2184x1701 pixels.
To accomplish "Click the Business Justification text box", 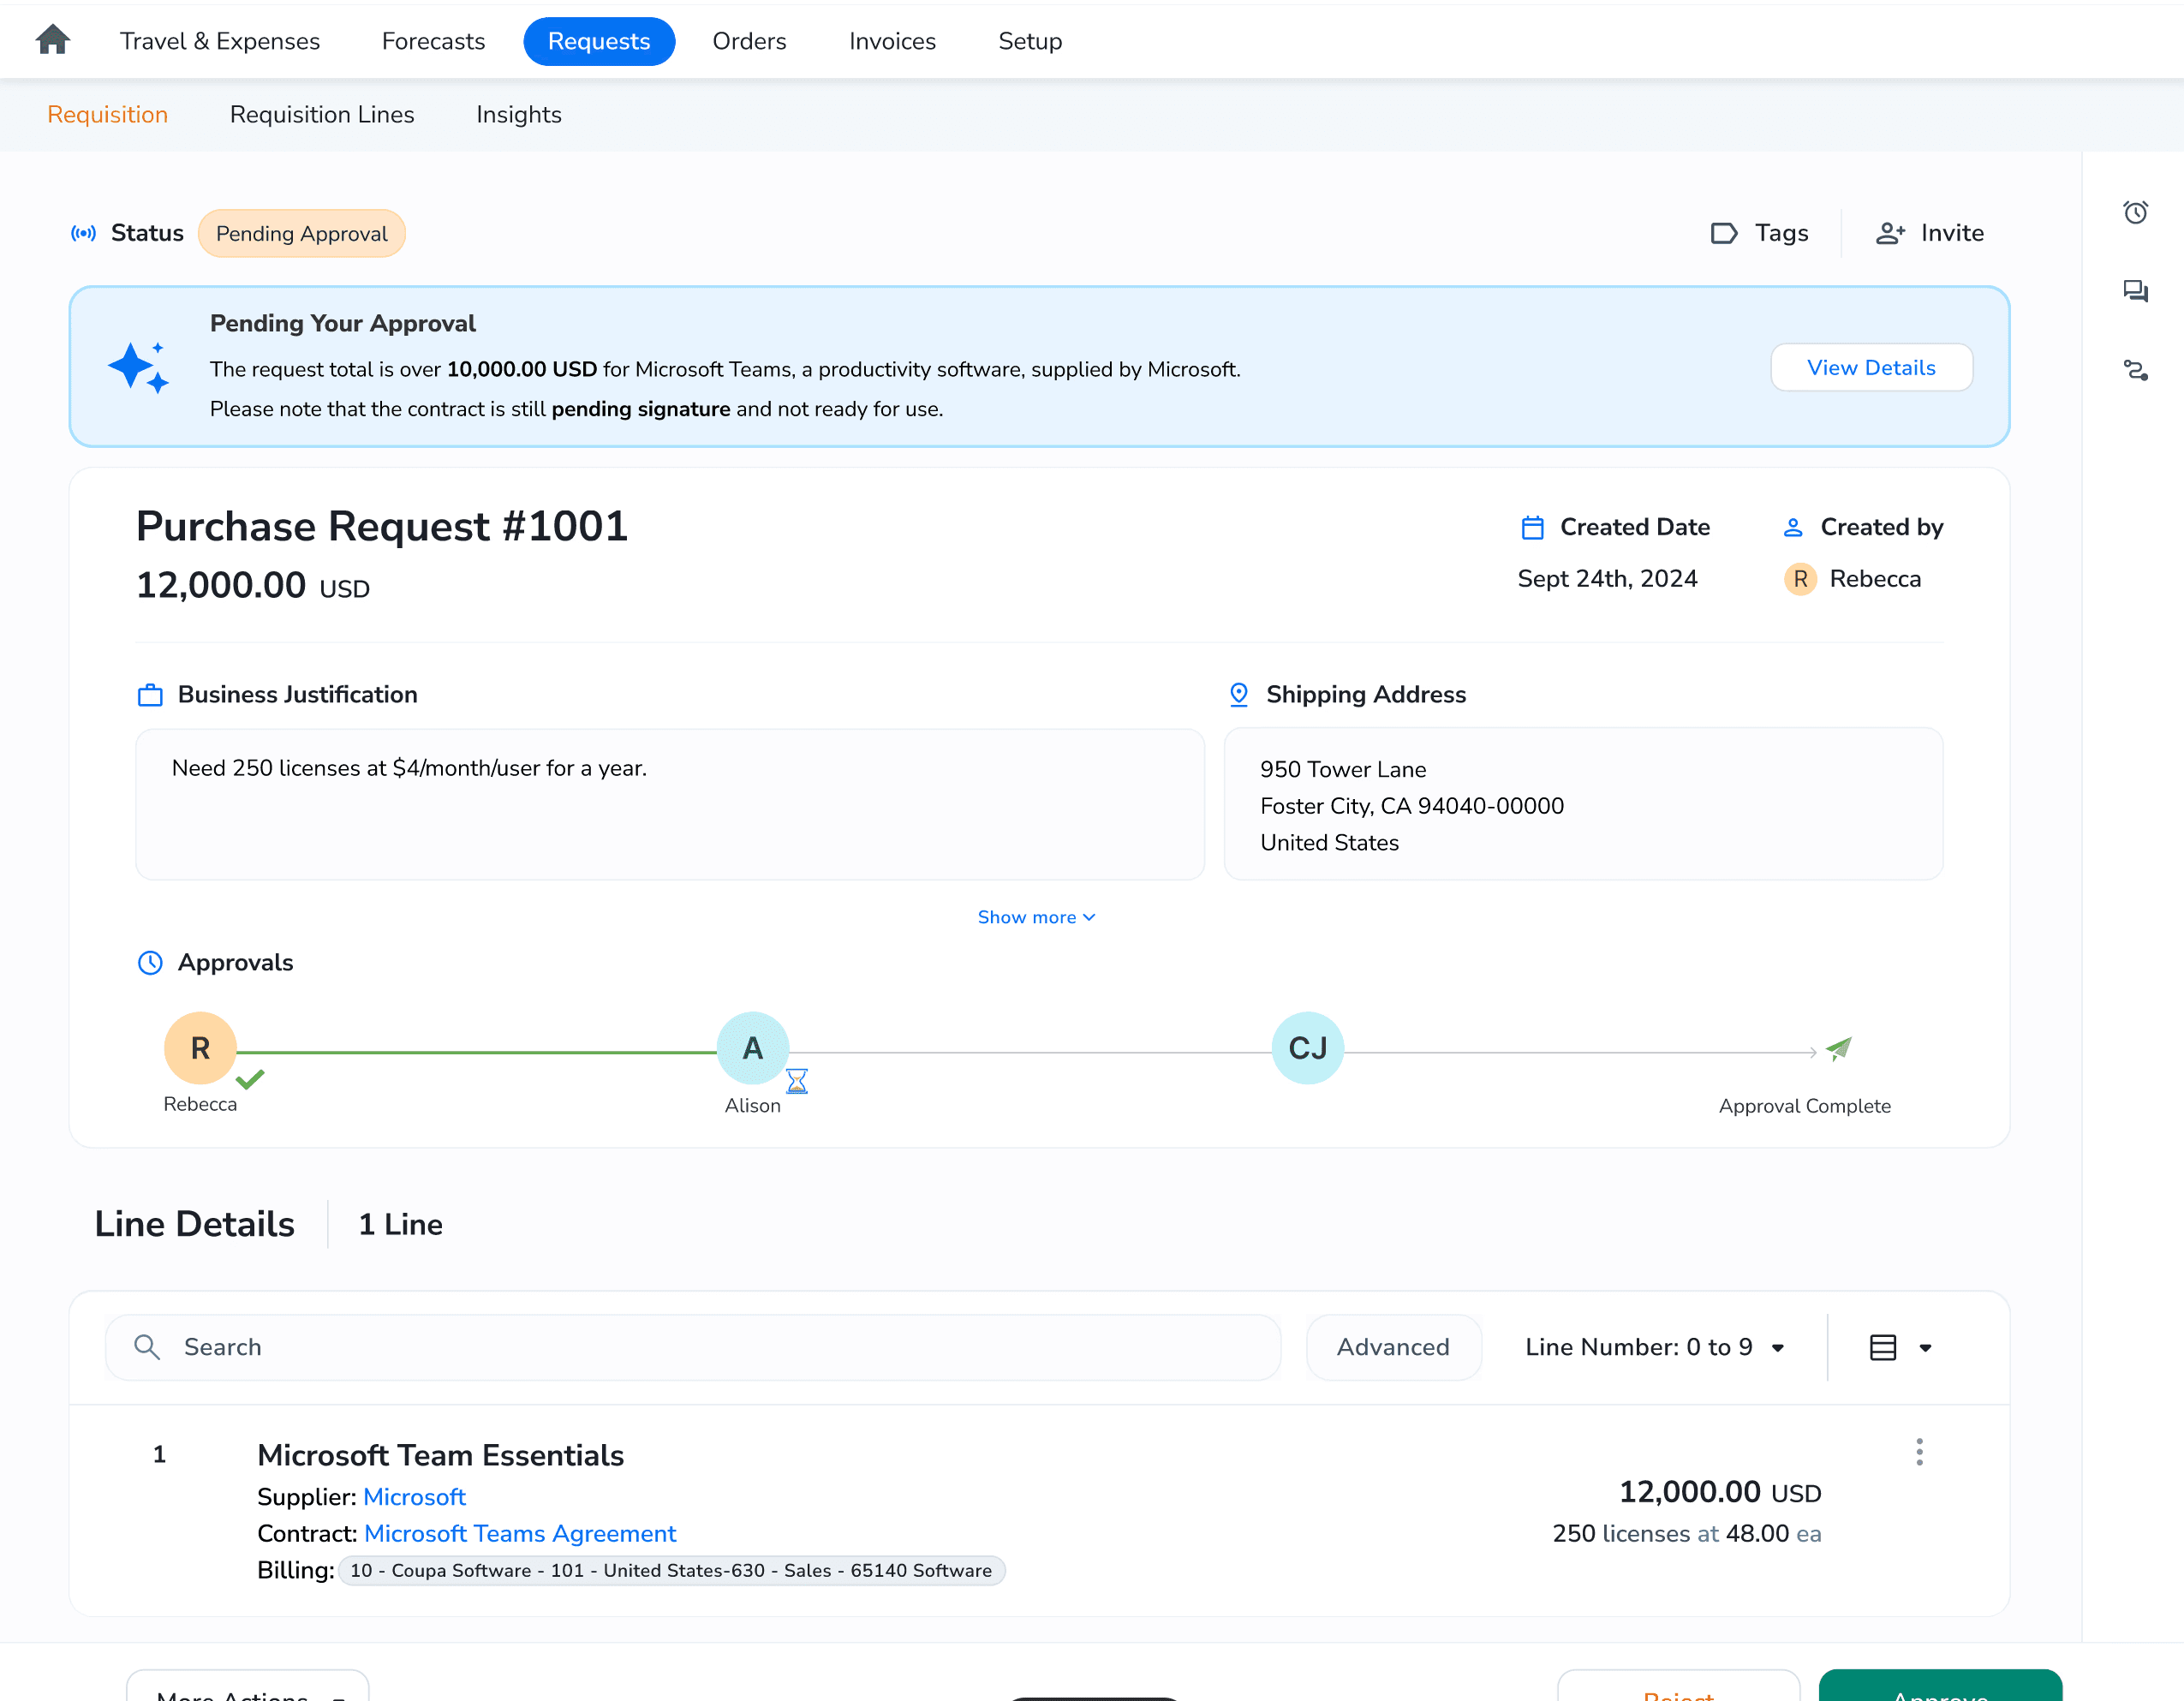I will coord(670,804).
